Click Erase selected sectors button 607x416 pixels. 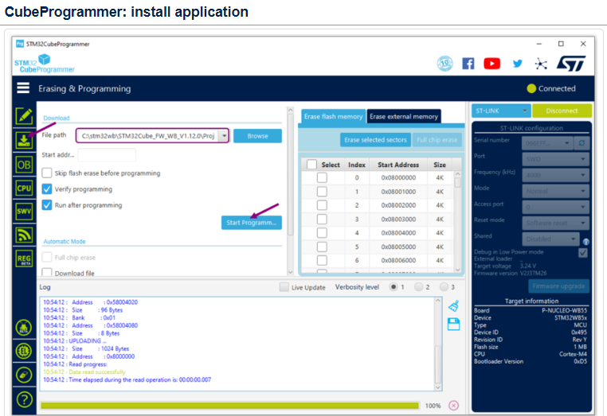[x=375, y=140]
